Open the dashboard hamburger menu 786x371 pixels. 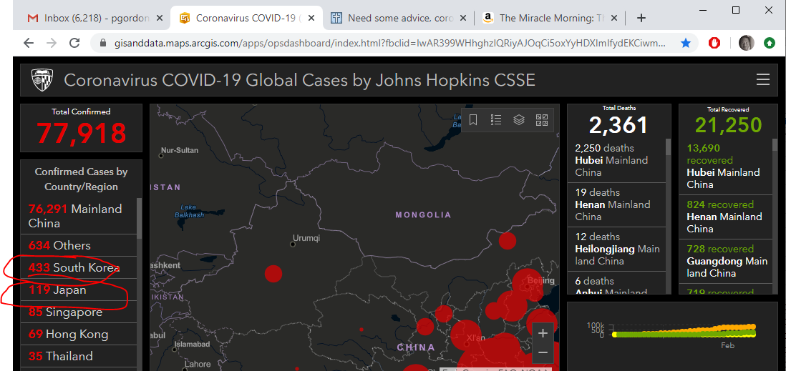[x=763, y=79]
